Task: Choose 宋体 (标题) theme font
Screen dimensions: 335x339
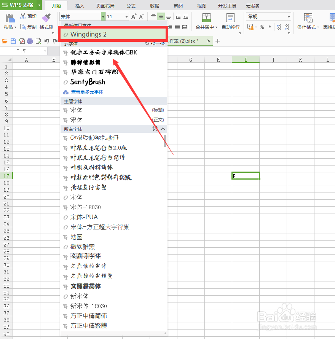Action: (x=114, y=110)
